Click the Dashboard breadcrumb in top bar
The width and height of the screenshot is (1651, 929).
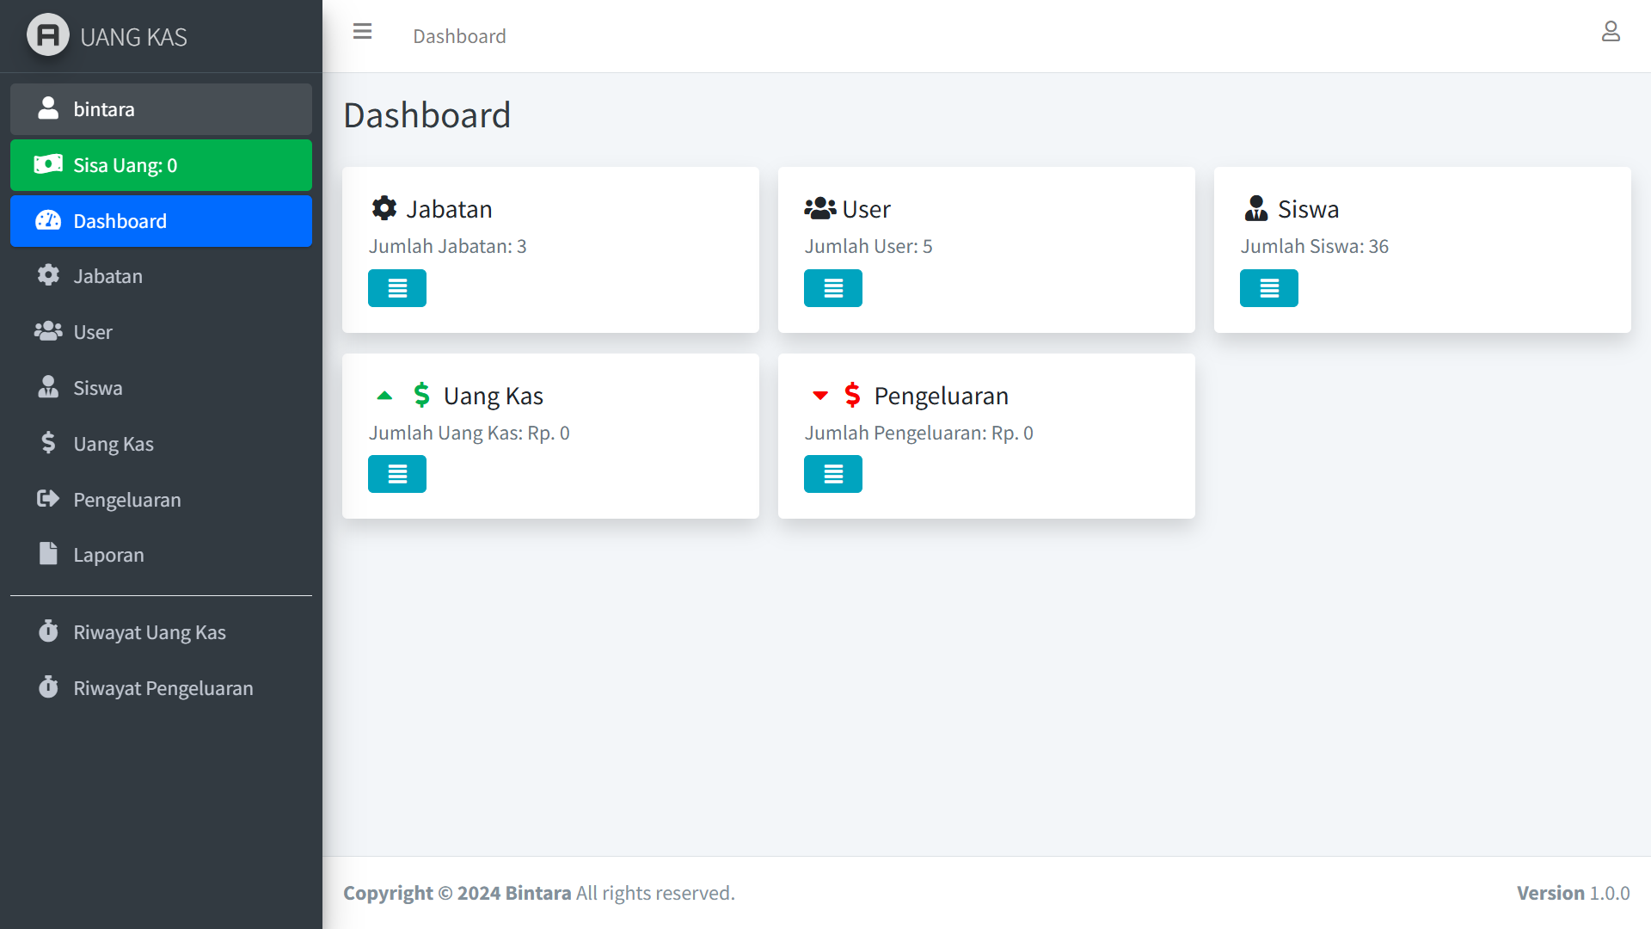(x=459, y=36)
